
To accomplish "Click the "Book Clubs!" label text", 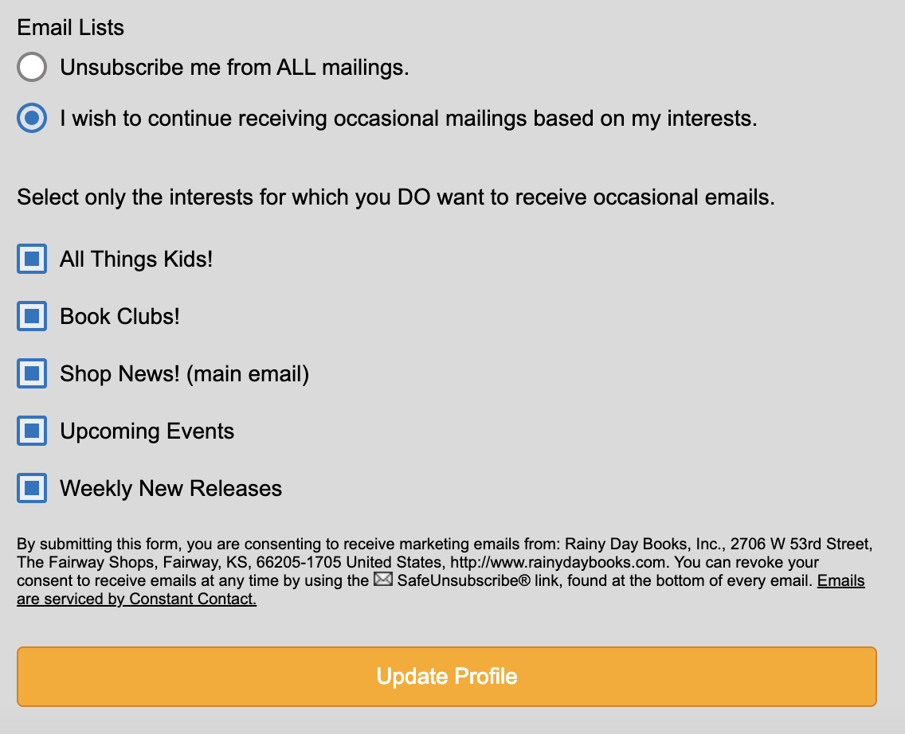I will 119,316.
